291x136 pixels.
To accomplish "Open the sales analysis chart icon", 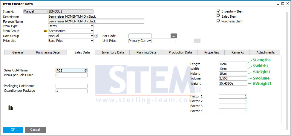I will point(10,108).
